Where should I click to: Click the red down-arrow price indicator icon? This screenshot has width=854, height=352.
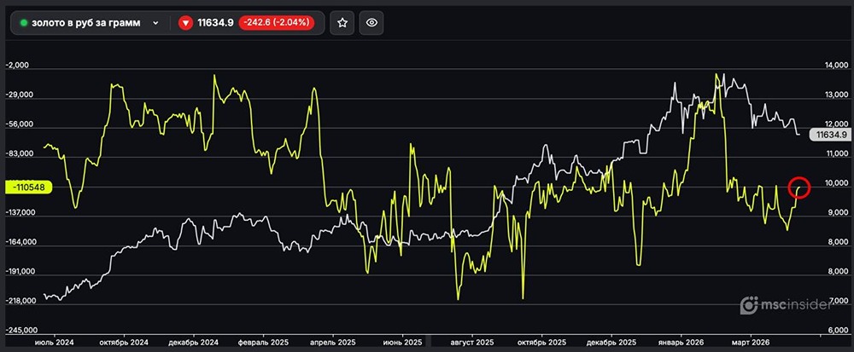185,23
